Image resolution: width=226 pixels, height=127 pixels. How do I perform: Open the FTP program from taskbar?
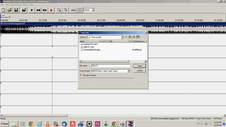click(81, 124)
